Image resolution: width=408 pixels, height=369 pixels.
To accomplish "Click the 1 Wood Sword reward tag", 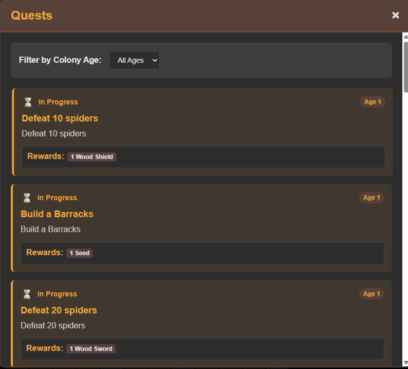I will click(x=91, y=349).
